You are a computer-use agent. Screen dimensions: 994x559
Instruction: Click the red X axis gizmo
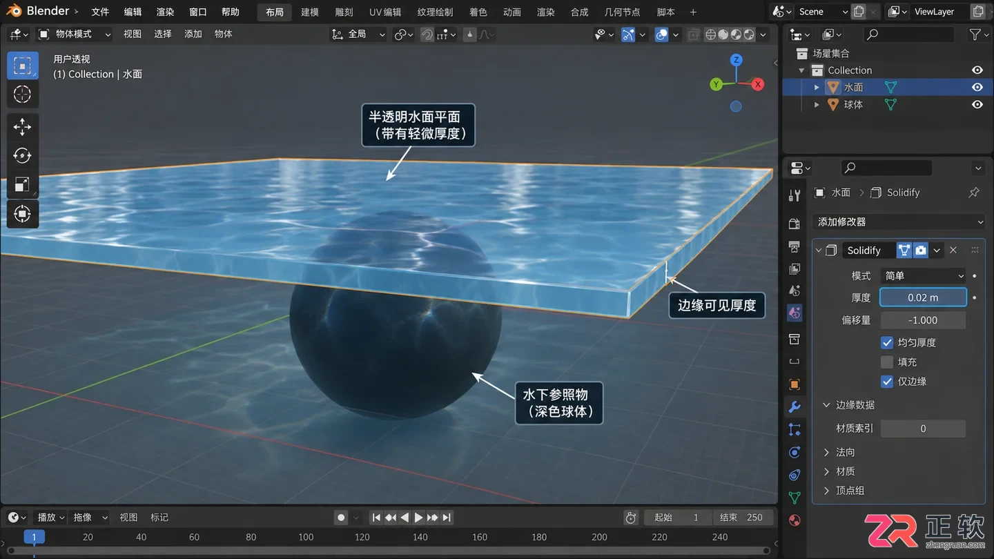[758, 84]
